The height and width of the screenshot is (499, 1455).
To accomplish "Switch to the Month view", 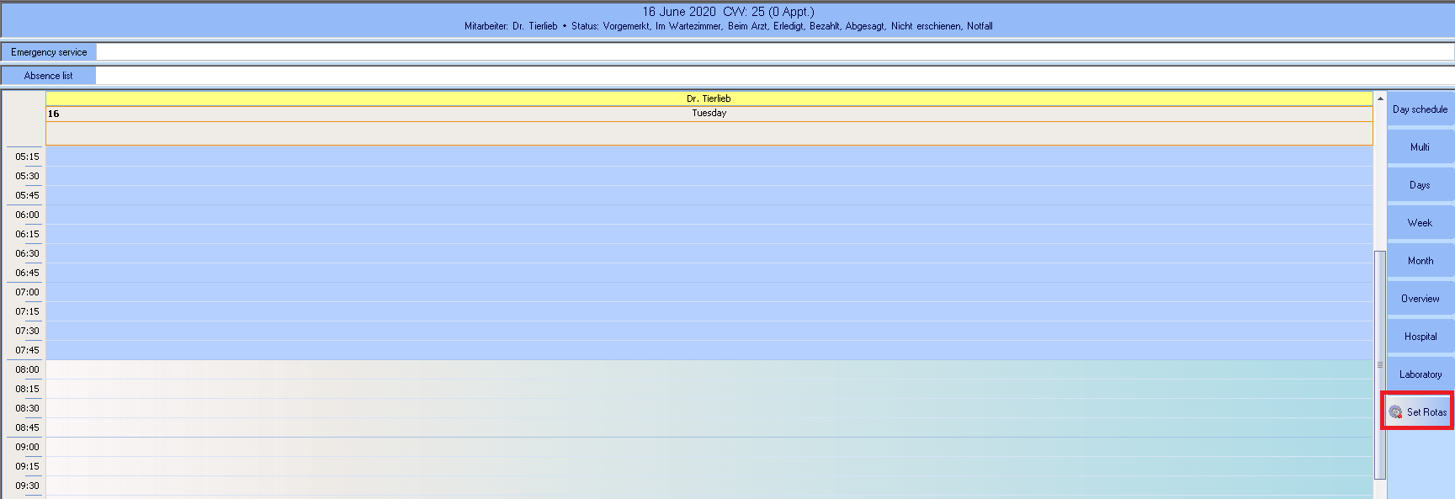I will [1420, 261].
